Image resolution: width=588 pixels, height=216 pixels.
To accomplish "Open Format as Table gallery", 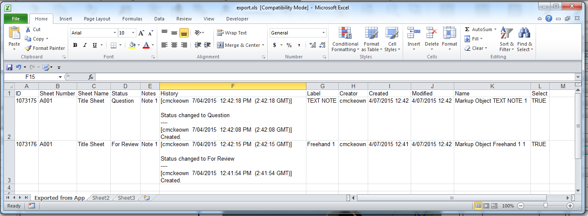I will (371, 40).
